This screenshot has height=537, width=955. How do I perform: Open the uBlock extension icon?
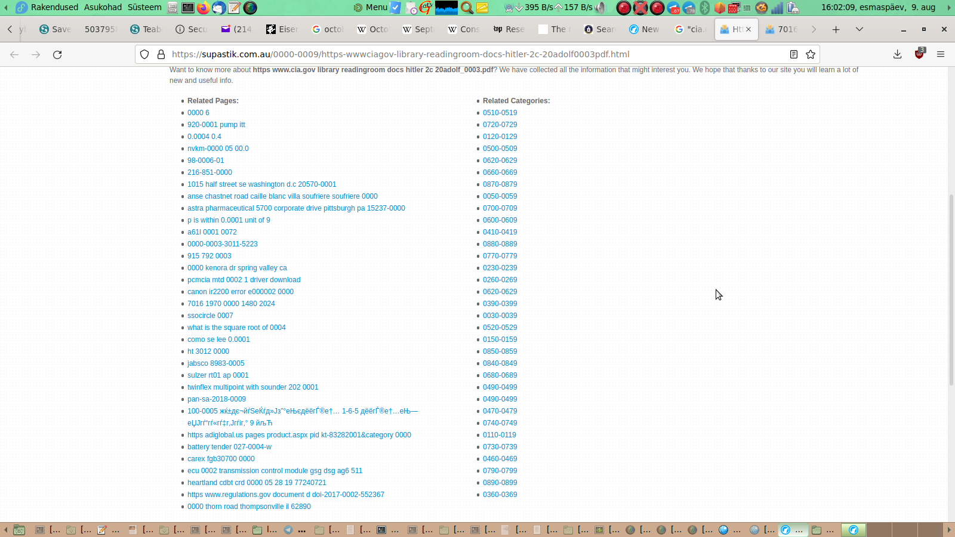[919, 54]
